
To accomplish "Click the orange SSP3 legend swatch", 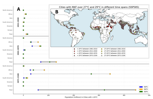I will [141, 89].
